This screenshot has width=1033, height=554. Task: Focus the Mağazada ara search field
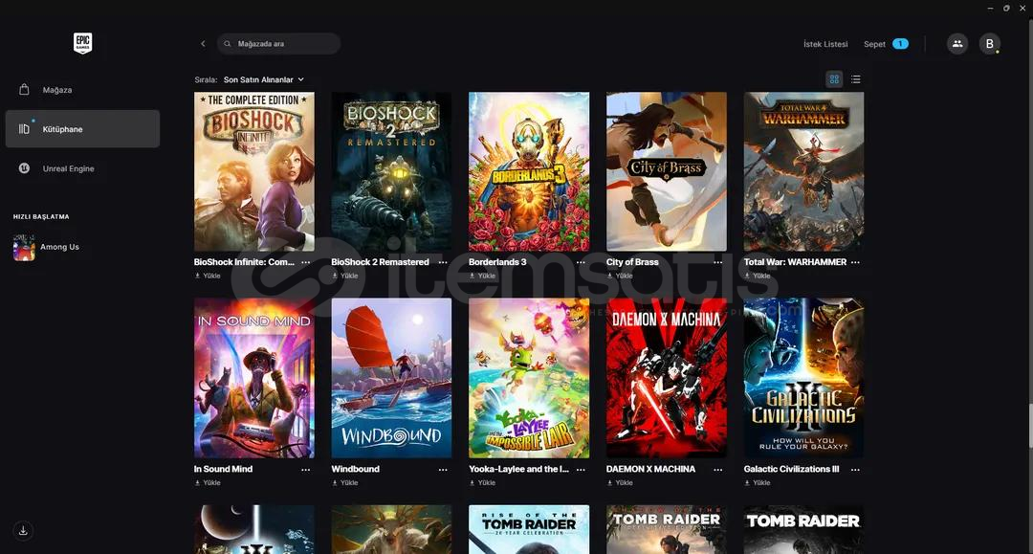click(x=278, y=43)
